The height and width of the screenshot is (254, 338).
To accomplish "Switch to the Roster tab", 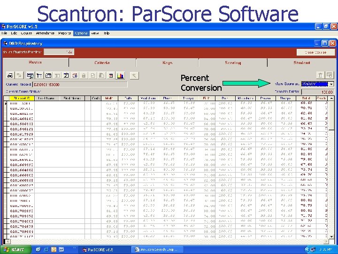I will click(x=35, y=63).
